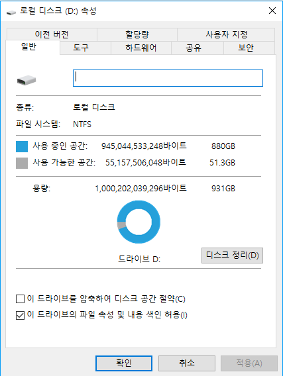Screen dimensions: 283x376
Task: Select the 일반 tab
Action: coord(33,47)
